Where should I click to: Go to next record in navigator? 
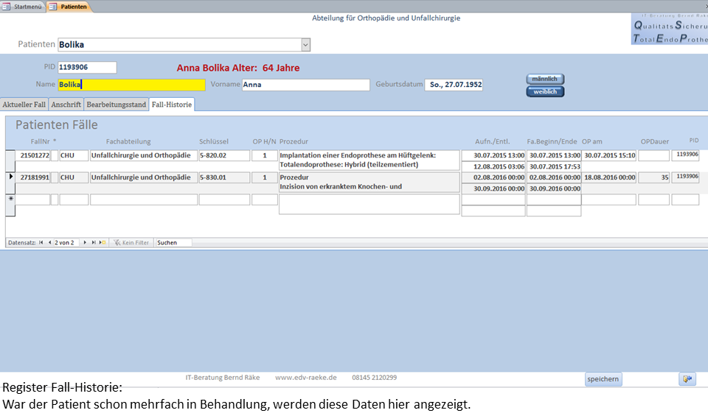[x=86, y=242]
